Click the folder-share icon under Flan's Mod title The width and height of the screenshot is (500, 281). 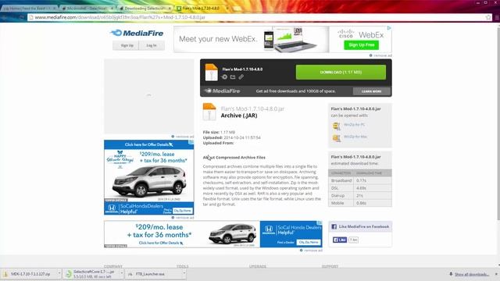pos(233,76)
